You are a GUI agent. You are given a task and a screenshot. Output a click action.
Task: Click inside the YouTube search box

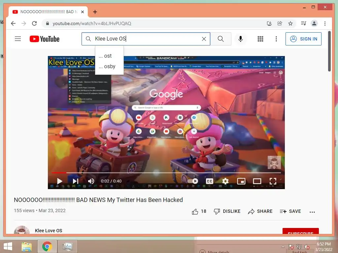click(x=146, y=39)
